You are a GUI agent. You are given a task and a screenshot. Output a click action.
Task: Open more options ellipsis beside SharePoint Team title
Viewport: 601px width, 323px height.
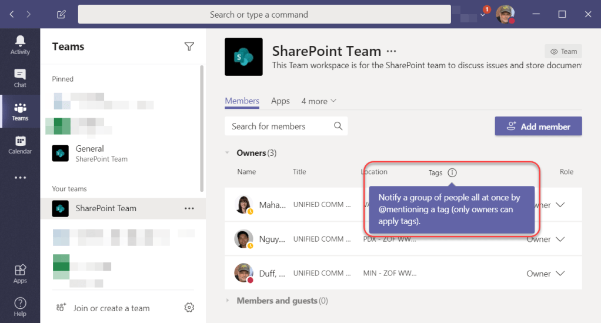pos(391,51)
